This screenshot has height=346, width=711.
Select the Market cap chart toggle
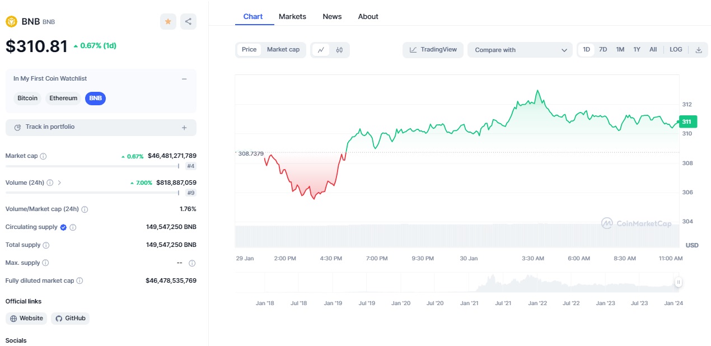[x=283, y=50]
